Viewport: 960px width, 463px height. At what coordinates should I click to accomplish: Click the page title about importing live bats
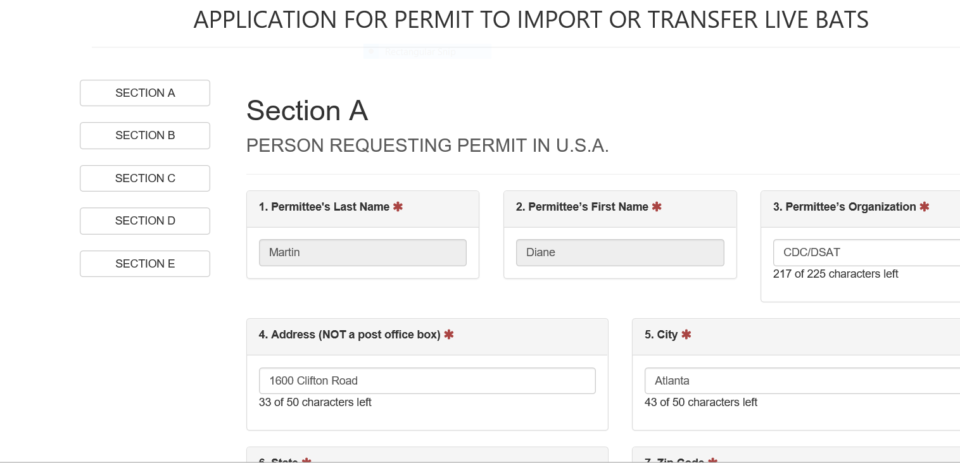tap(531, 20)
